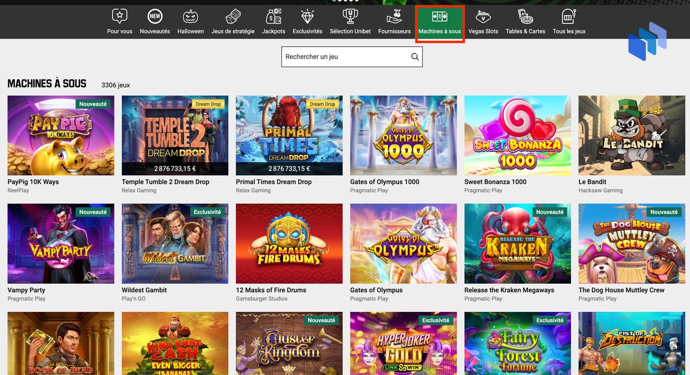Click the Release the Kraken Megaways title
This screenshot has width=690, height=375.
pos(509,290)
